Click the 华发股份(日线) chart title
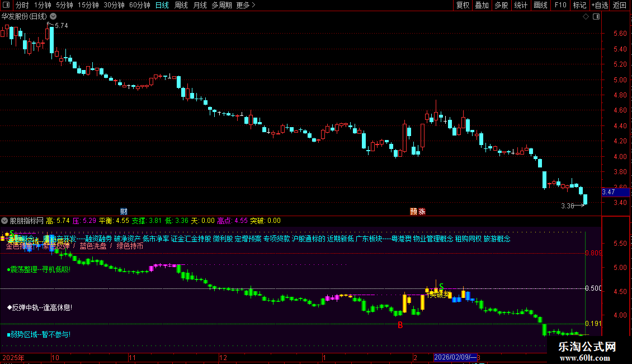This screenshot has height=364, width=632. coord(24,17)
